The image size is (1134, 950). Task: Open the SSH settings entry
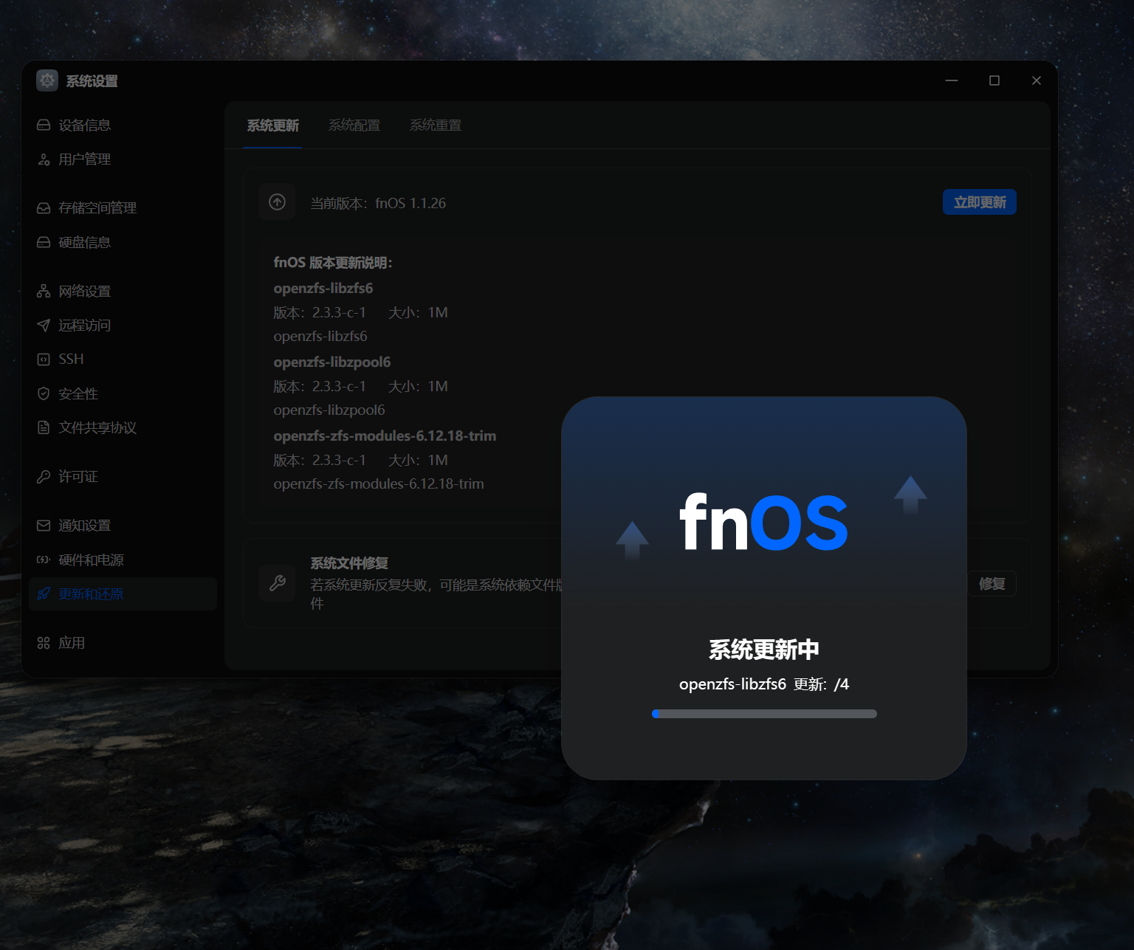point(123,359)
